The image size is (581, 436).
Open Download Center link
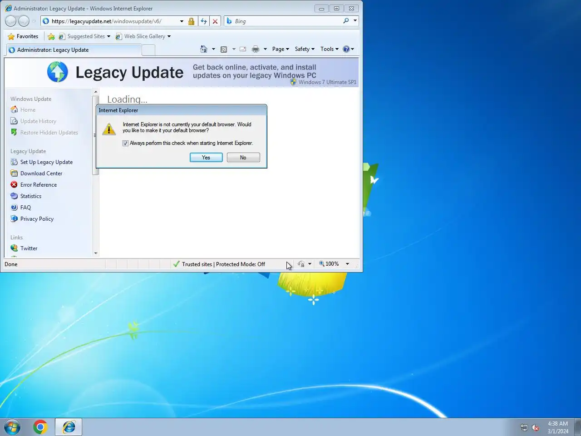[41, 173]
